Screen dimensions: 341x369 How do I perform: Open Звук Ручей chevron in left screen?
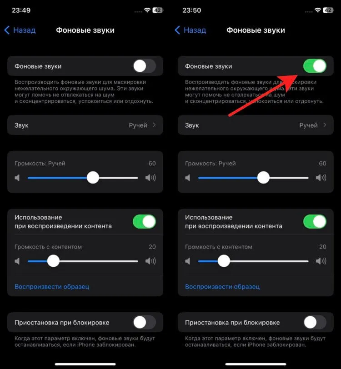point(154,125)
